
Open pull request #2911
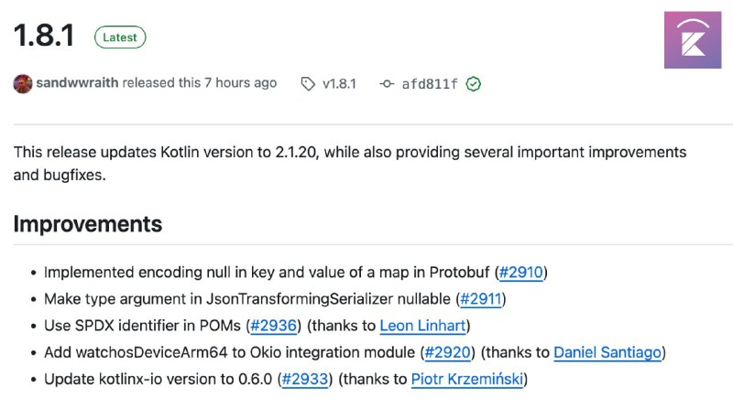coord(480,299)
